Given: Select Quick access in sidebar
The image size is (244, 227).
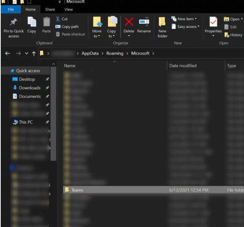Looking at the screenshot, I should pyautogui.click(x=25, y=71).
